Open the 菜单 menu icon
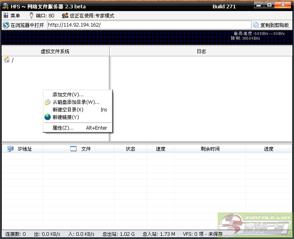Screen dimensions: 294x239 pos(6,16)
